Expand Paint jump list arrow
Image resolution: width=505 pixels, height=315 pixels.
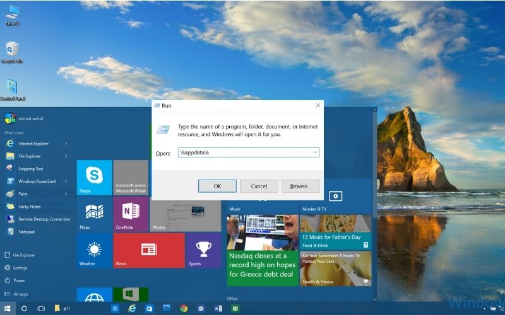pos(66,194)
